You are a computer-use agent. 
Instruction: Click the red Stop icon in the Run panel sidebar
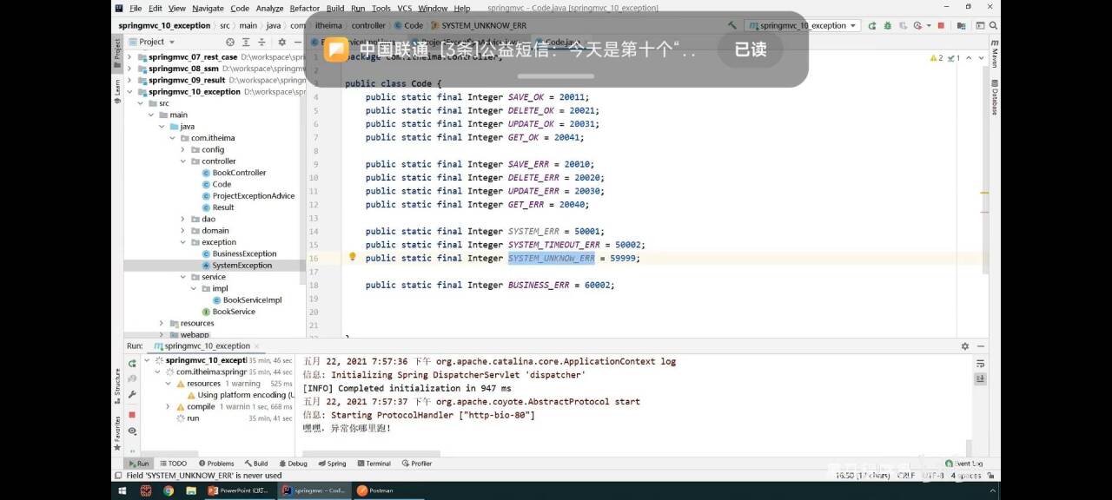[132, 414]
